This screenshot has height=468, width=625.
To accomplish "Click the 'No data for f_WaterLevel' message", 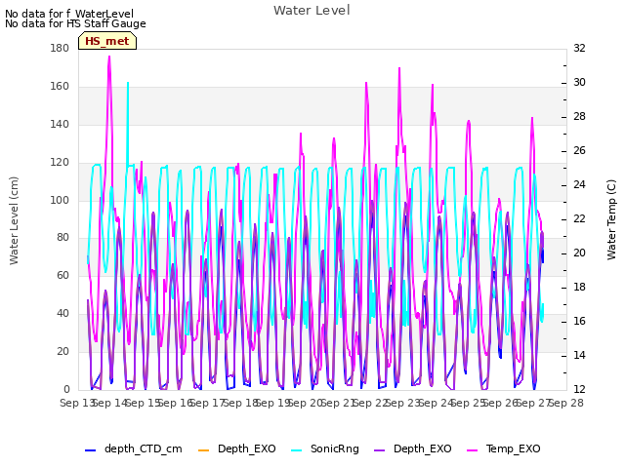I will tap(69, 14).
